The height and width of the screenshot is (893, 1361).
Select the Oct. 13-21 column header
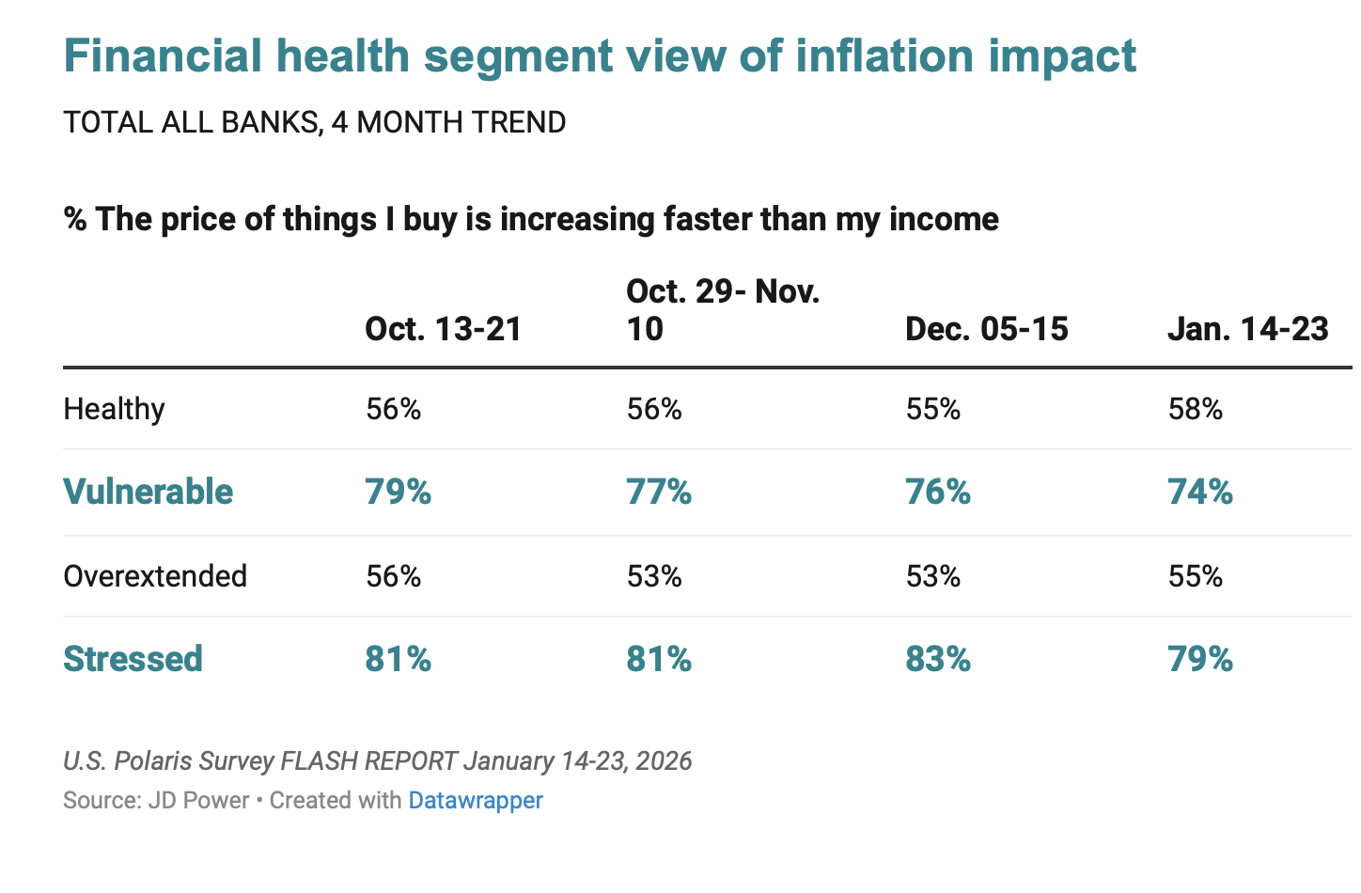[x=443, y=329]
